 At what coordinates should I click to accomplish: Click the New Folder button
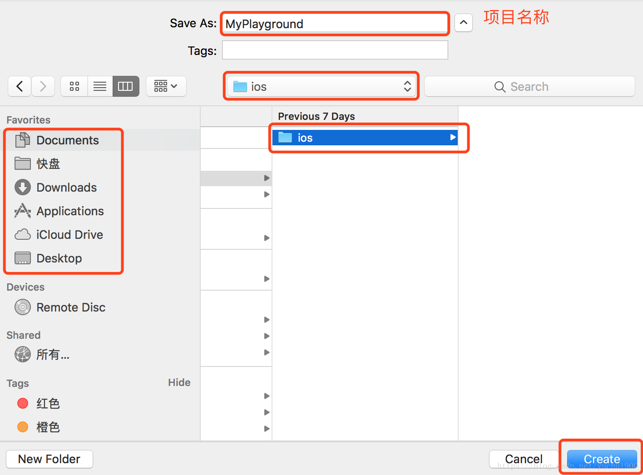(49, 459)
